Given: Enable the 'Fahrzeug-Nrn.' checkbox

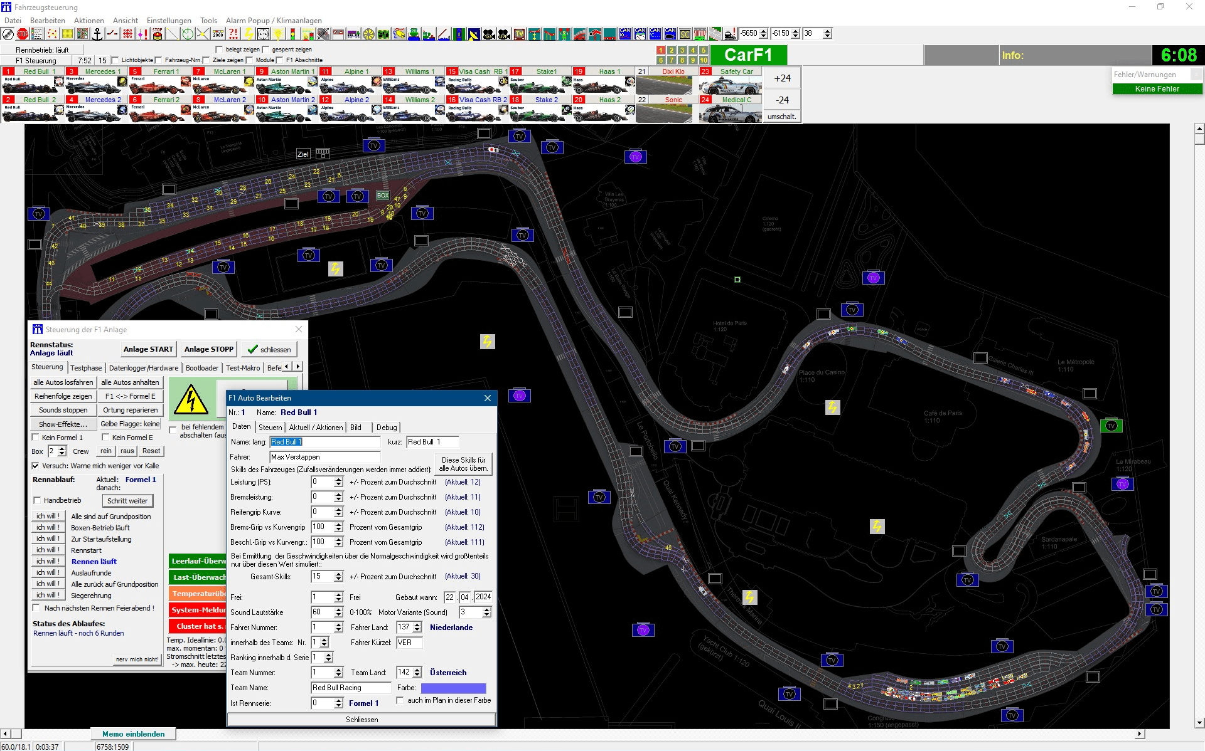Looking at the screenshot, I should point(158,60).
